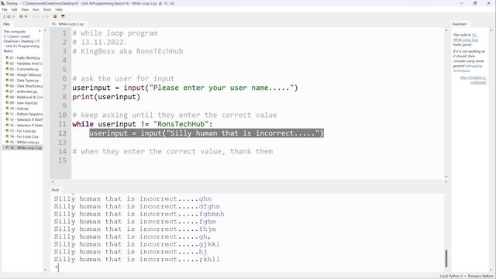The height and width of the screenshot is (279, 496).
Task: Click the Open file toolbar icon
Action: pos(9,16)
